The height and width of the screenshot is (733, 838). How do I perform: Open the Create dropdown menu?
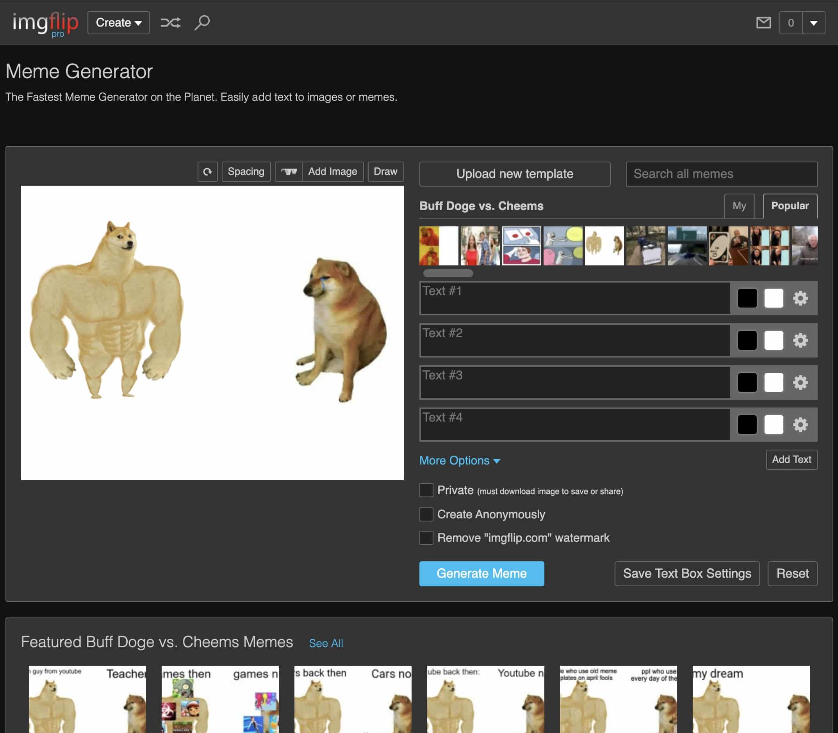coord(118,23)
